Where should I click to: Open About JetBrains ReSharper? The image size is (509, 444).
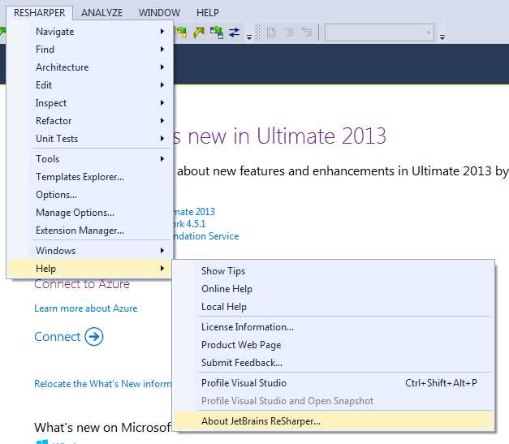[x=334, y=421]
